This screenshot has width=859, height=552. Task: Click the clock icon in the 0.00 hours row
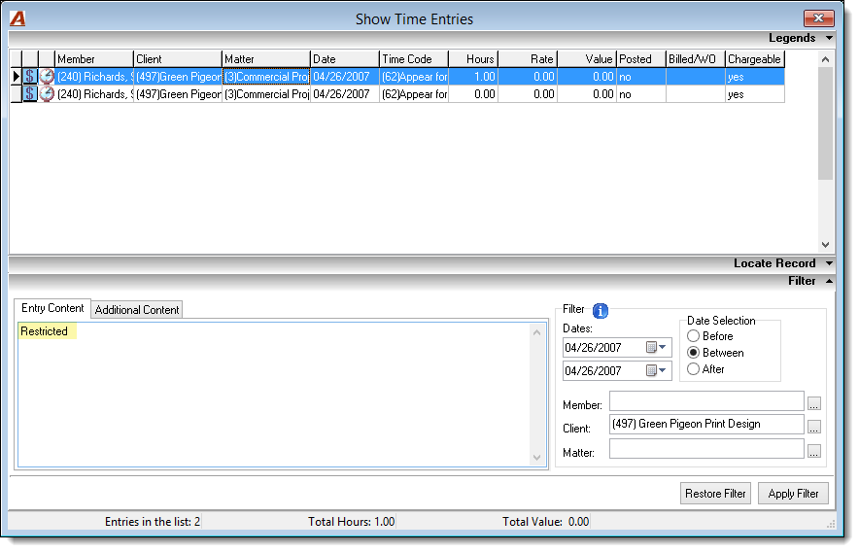pos(47,94)
